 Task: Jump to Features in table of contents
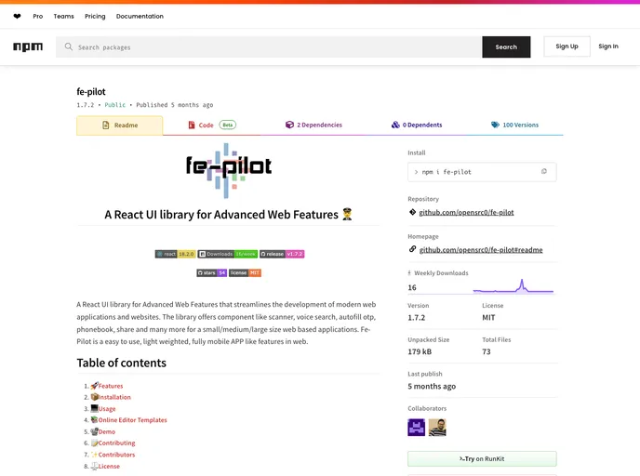[x=110, y=386]
